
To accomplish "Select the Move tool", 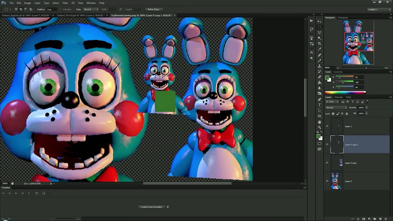I will click(320, 21).
